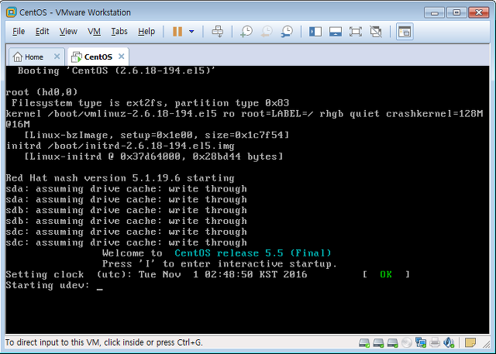Screen dimensions: 496x354
Task: Enter full screen mode icon
Action: pos(356,32)
